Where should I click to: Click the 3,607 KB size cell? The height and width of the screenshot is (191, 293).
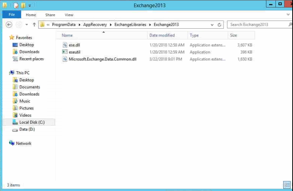(244, 45)
